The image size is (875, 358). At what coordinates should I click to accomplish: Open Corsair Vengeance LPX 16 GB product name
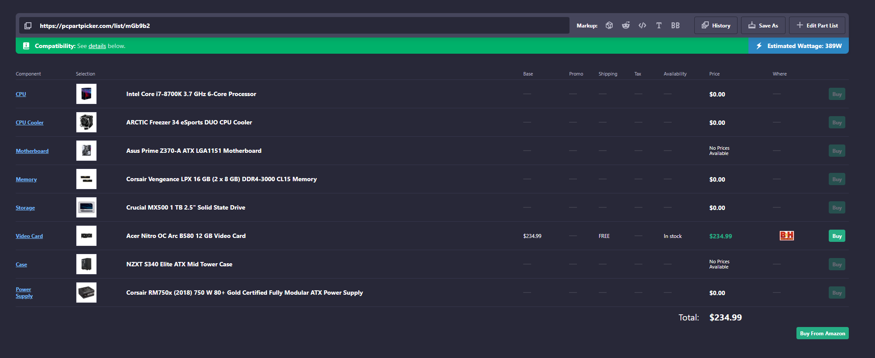[x=221, y=179]
